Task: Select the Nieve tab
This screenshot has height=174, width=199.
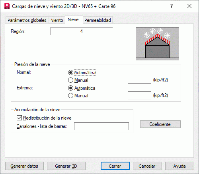Action: (x=73, y=19)
